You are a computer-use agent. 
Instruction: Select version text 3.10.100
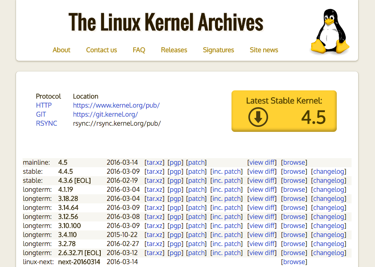69,226
